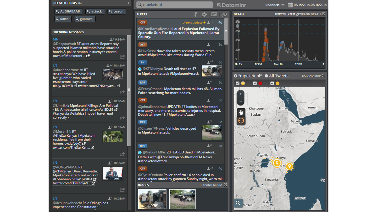The image size is (377, 212).
Task: Open the HiviSasa Naivasha security alert
Action: [180, 49]
